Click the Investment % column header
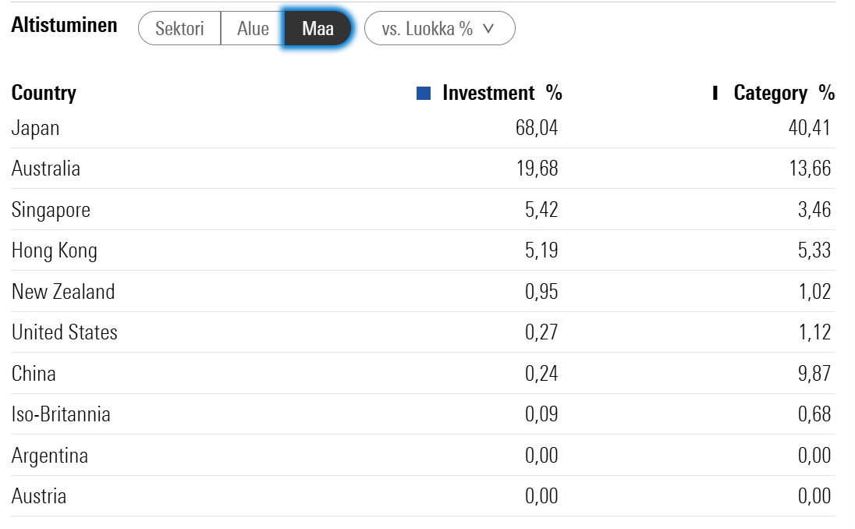 tap(502, 94)
